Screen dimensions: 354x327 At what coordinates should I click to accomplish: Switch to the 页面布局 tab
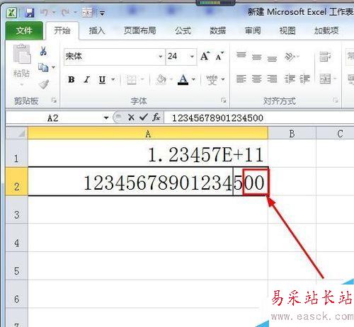click(140, 30)
